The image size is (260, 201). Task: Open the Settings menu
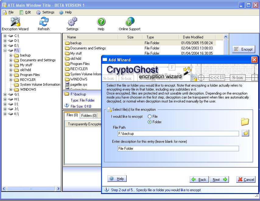pyautogui.click(x=45, y=12)
